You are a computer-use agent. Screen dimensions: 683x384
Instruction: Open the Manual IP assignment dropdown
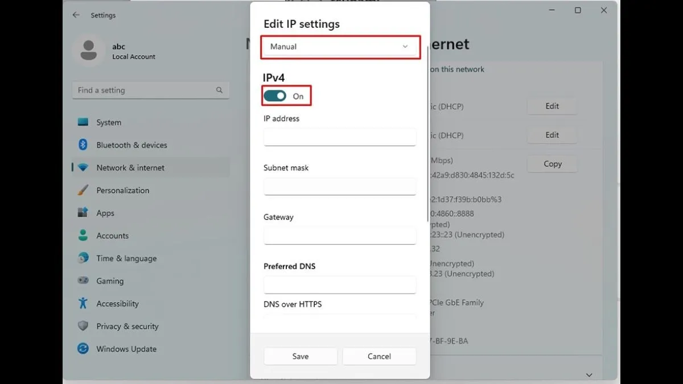pos(340,47)
